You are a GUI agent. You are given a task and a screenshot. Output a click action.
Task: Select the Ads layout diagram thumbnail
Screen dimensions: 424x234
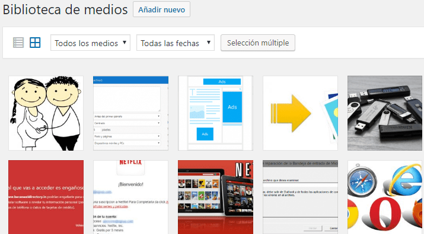215,113
